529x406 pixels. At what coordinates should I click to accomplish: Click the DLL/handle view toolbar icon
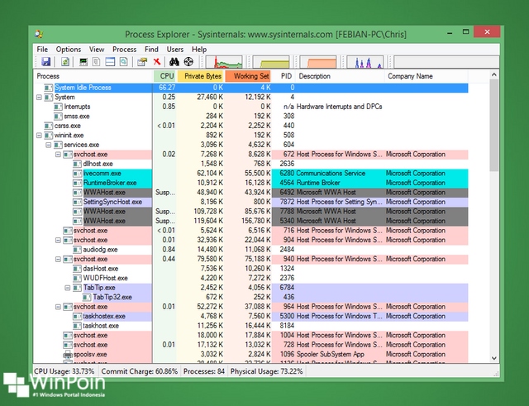[x=123, y=62]
